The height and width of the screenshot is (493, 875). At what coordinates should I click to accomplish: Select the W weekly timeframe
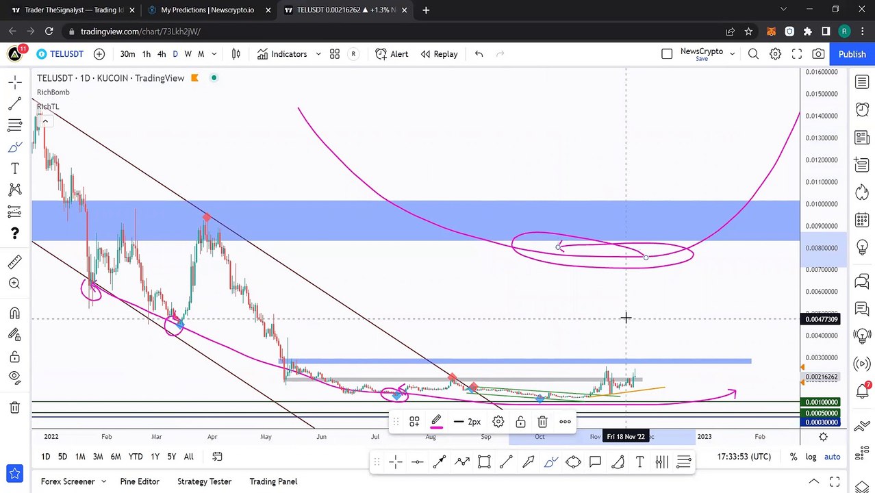tap(187, 54)
